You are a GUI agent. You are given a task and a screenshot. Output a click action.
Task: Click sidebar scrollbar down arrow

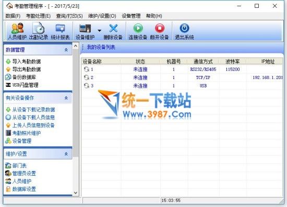(76, 192)
